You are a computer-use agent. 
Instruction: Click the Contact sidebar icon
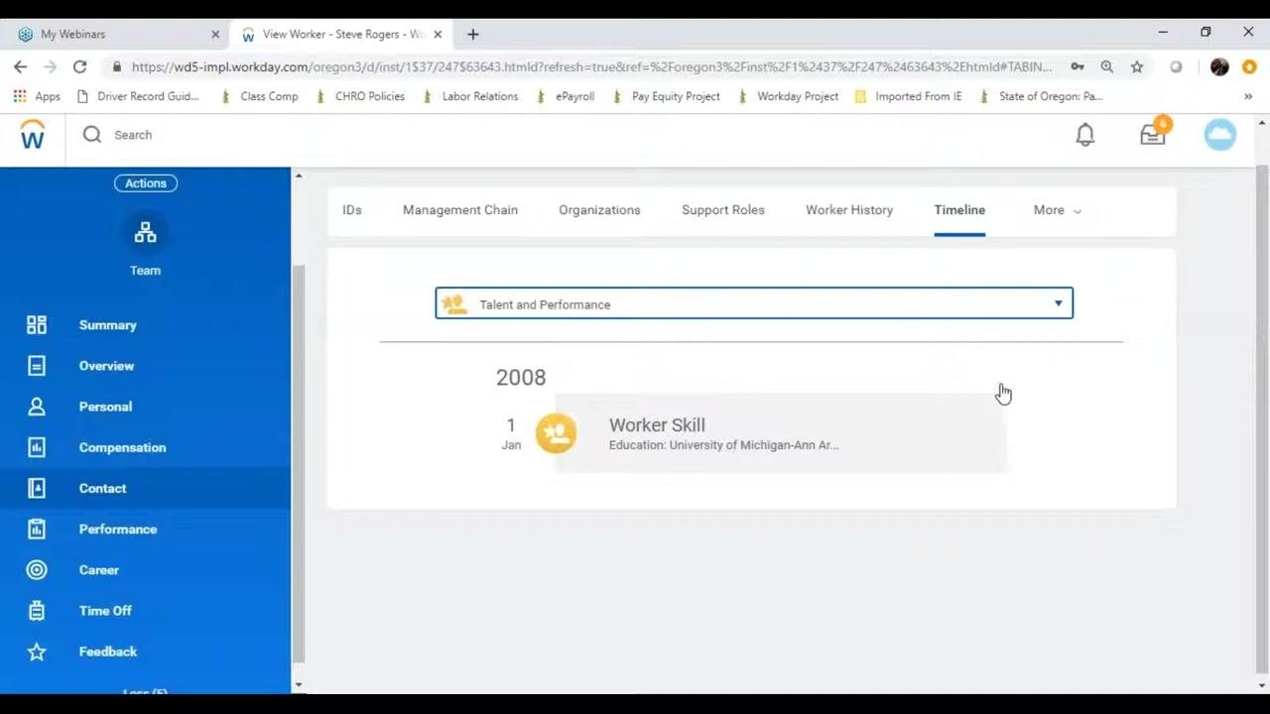(37, 488)
